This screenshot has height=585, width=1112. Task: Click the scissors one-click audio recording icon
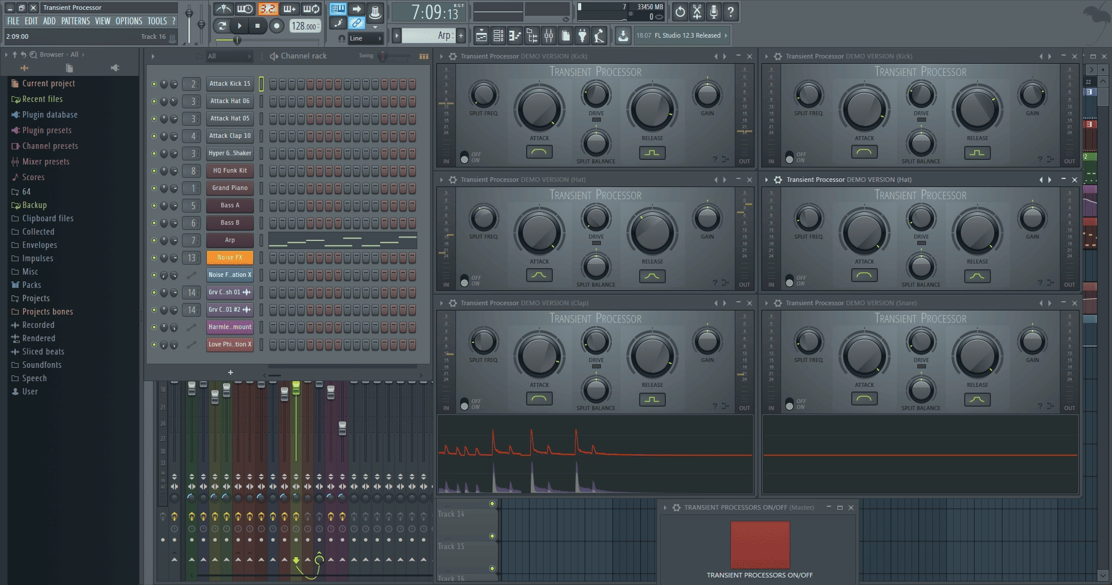(697, 12)
